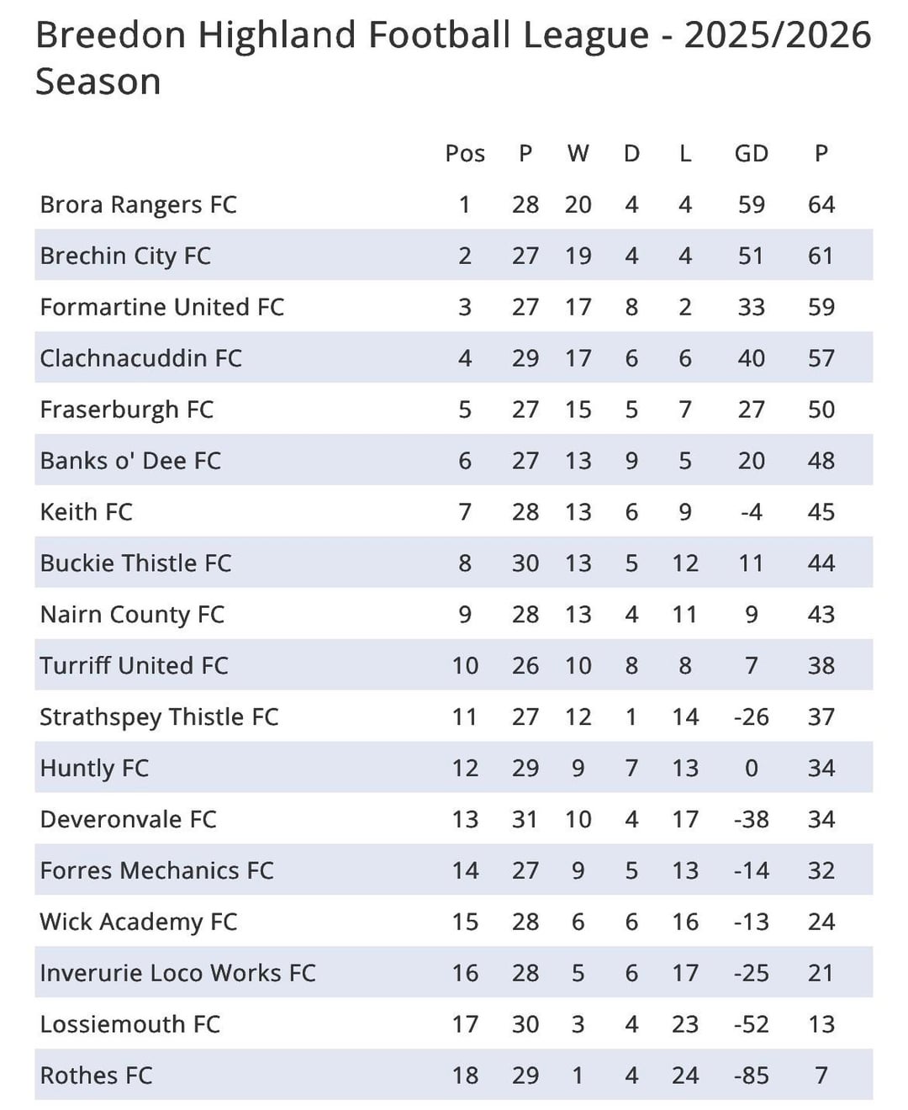Open Buckie Thistle FC team link
This screenshot has width=908, height=1110.
[135, 564]
